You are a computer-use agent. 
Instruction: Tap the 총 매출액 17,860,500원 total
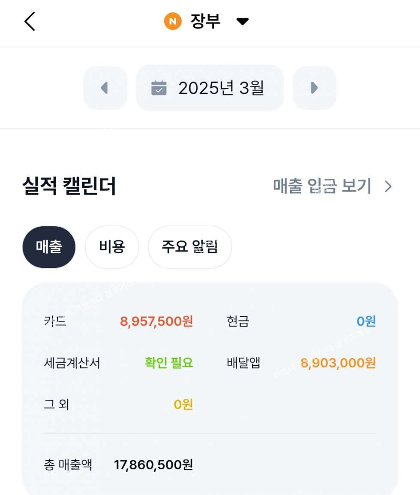153,465
